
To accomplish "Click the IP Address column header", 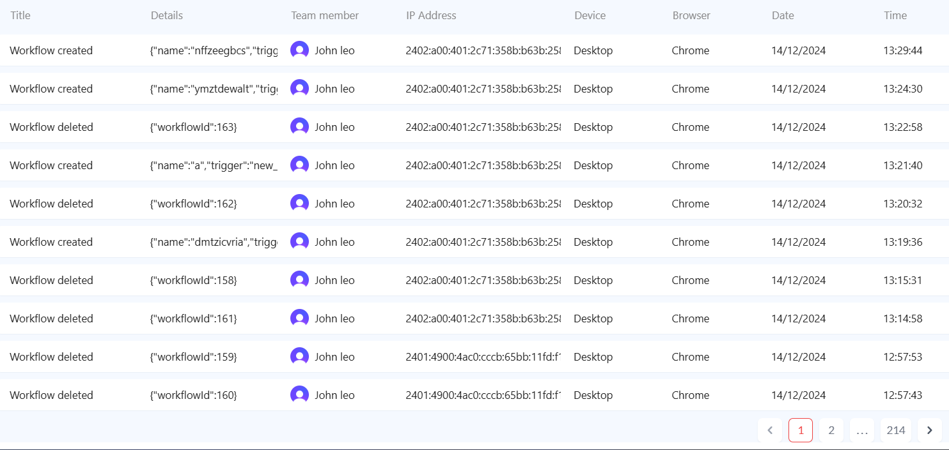I will [431, 15].
